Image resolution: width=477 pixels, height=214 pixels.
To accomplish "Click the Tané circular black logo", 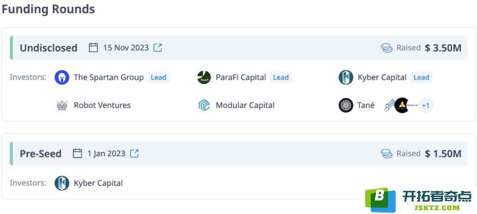I will 346,105.
